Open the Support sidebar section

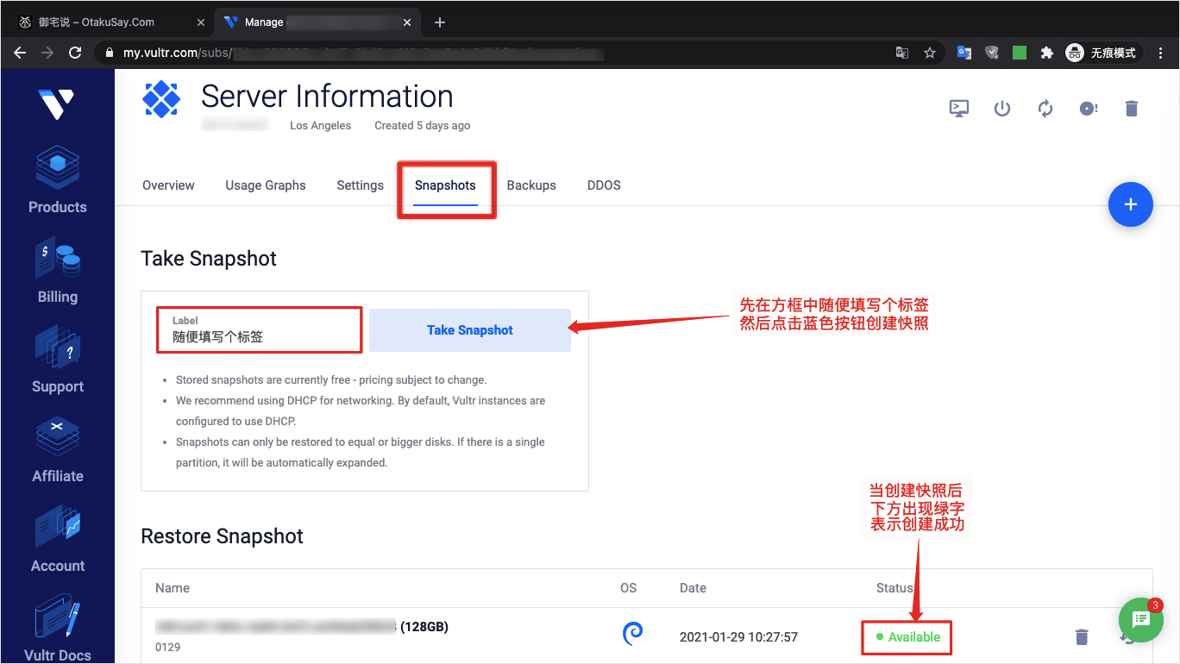(57, 360)
